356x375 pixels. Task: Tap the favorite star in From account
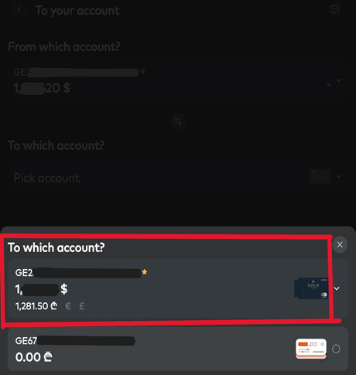[142, 72]
